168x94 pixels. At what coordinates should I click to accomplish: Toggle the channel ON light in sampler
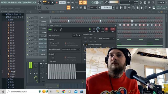(x=90, y=29)
